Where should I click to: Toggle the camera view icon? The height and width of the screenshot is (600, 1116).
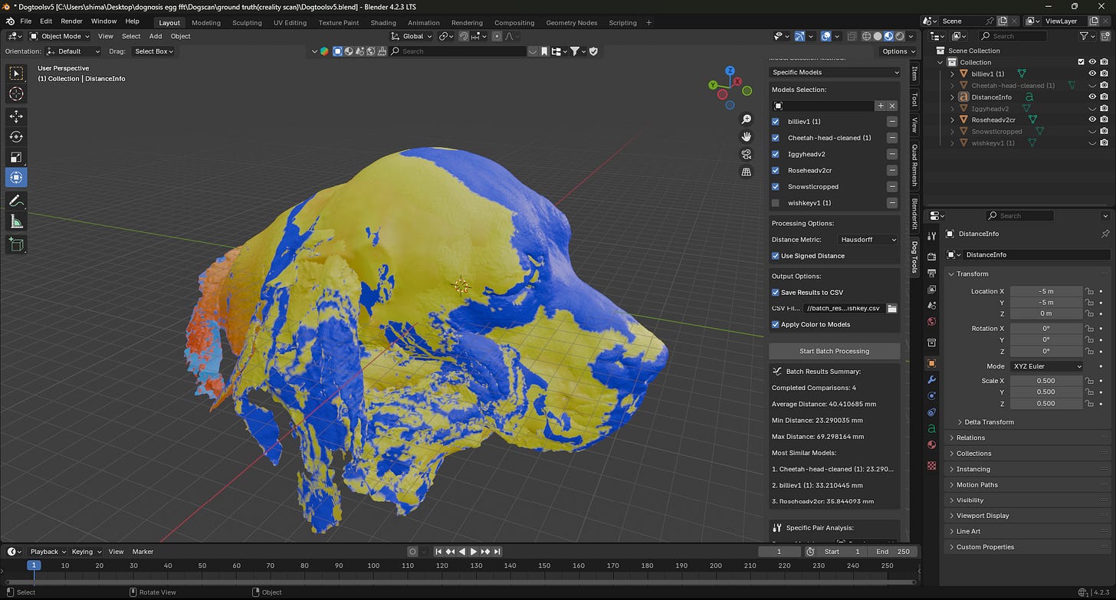click(746, 154)
